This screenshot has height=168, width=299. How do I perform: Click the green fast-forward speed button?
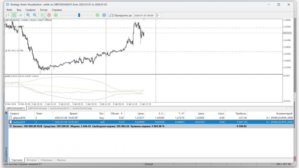point(98,15)
